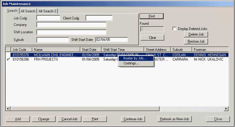The image size is (235, 127).
Task: Check the Display Deleted Jobs checkbox
Action: click(175, 29)
